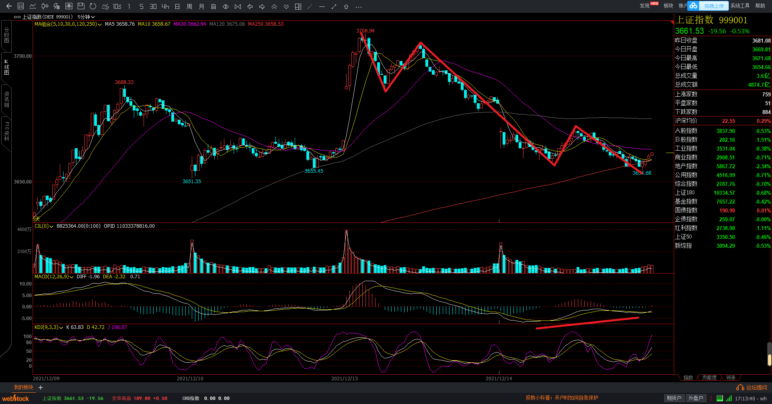The height and width of the screenshot is (404, 772).
Task: Select the horizontal line drawing tool
Action: pyautogui.click(x=322, y=6)
